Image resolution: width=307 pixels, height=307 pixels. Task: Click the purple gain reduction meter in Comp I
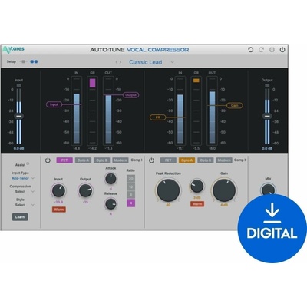tap(92, 83)
